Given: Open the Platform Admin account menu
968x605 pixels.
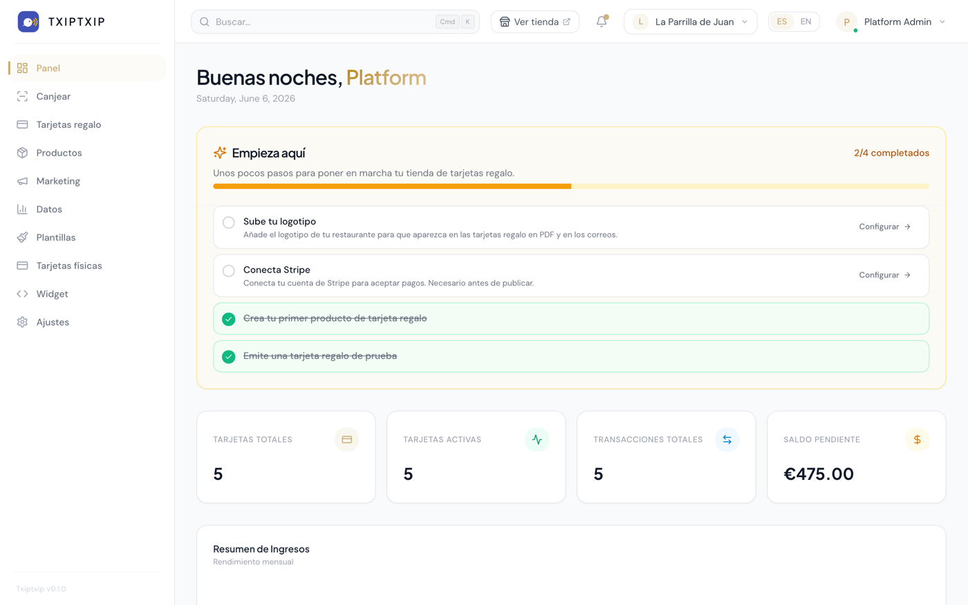Looking at the screenshot, I should point(891,21).
